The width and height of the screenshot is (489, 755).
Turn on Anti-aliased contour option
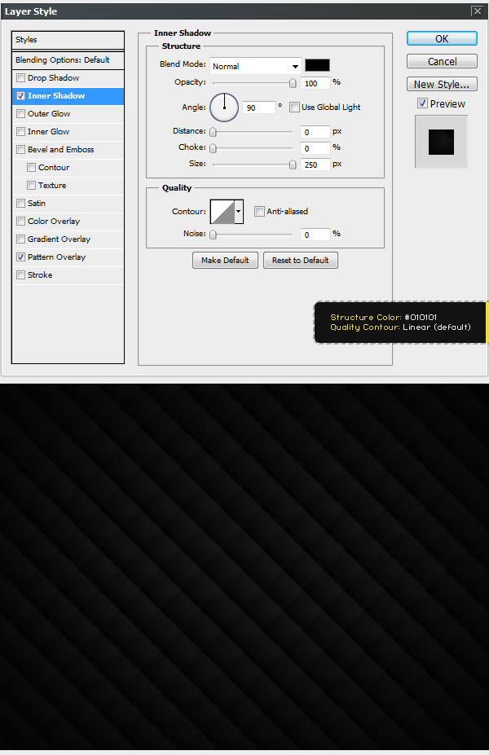coord(259,211)
